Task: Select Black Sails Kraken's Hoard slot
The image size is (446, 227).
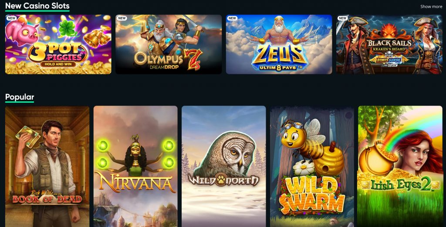Action: [x=389, y=44]
